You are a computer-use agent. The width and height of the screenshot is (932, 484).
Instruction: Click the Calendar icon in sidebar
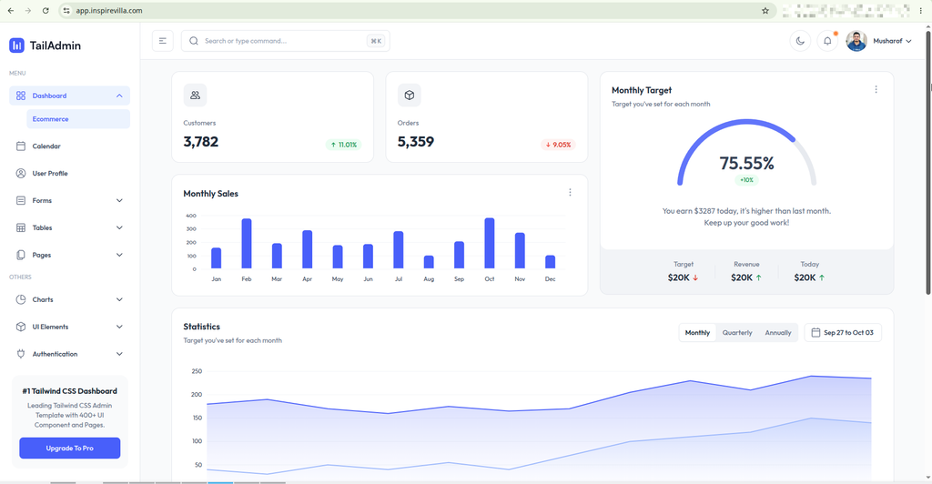point(21,146)
